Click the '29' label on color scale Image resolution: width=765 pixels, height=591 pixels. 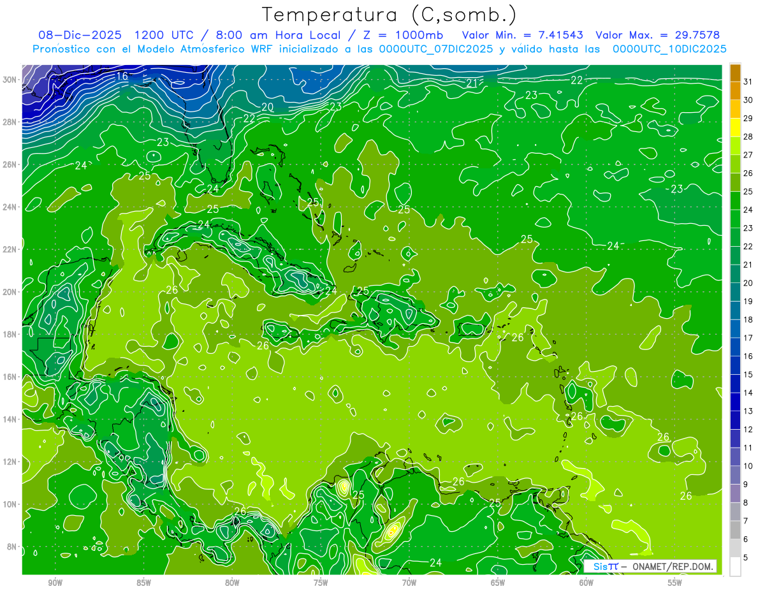coord(748,119)
